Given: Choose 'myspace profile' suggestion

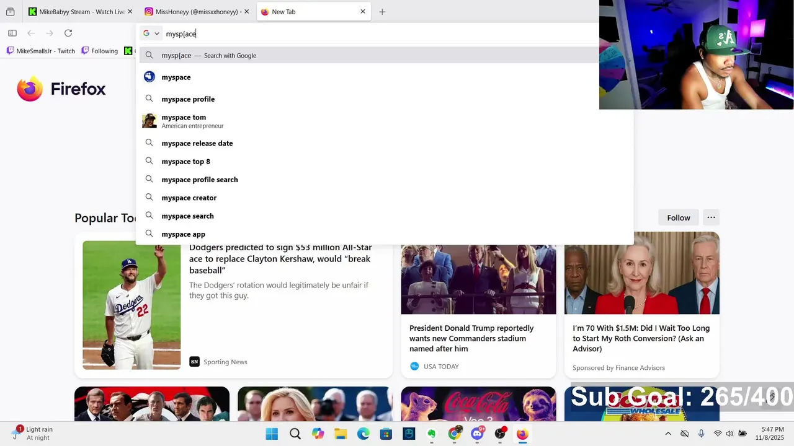Looking at the screenshot, I should [x=385, y=99].
